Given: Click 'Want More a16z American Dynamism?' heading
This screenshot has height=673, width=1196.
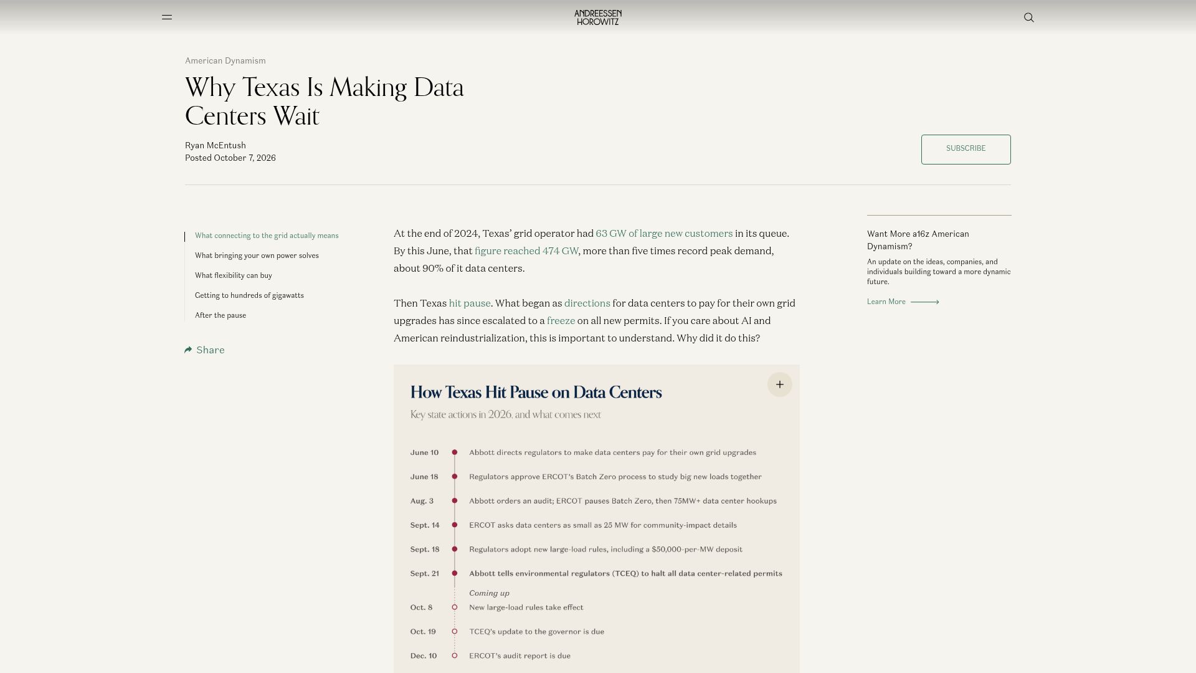Looking at the screenshot, I should 918,240.
